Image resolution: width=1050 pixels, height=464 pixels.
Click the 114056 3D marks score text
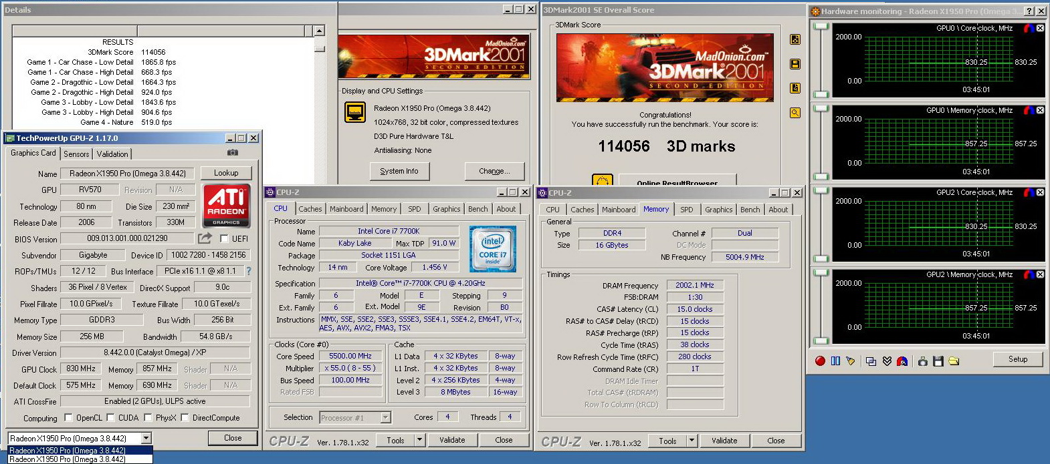[x=667, y=146]
